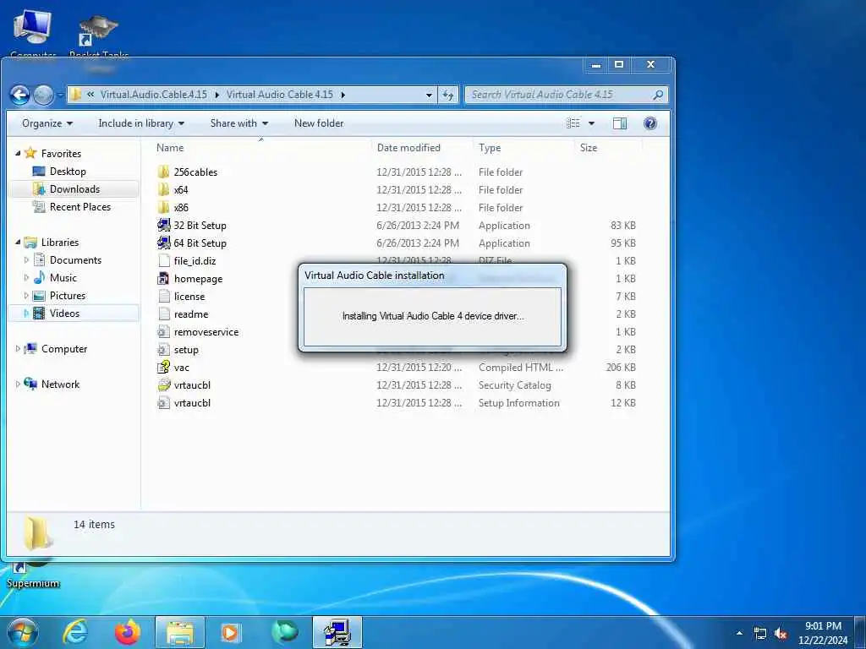Select Downloads in Favorites
Viewport: 866px width, 649px height.
[x=74, y=189]
